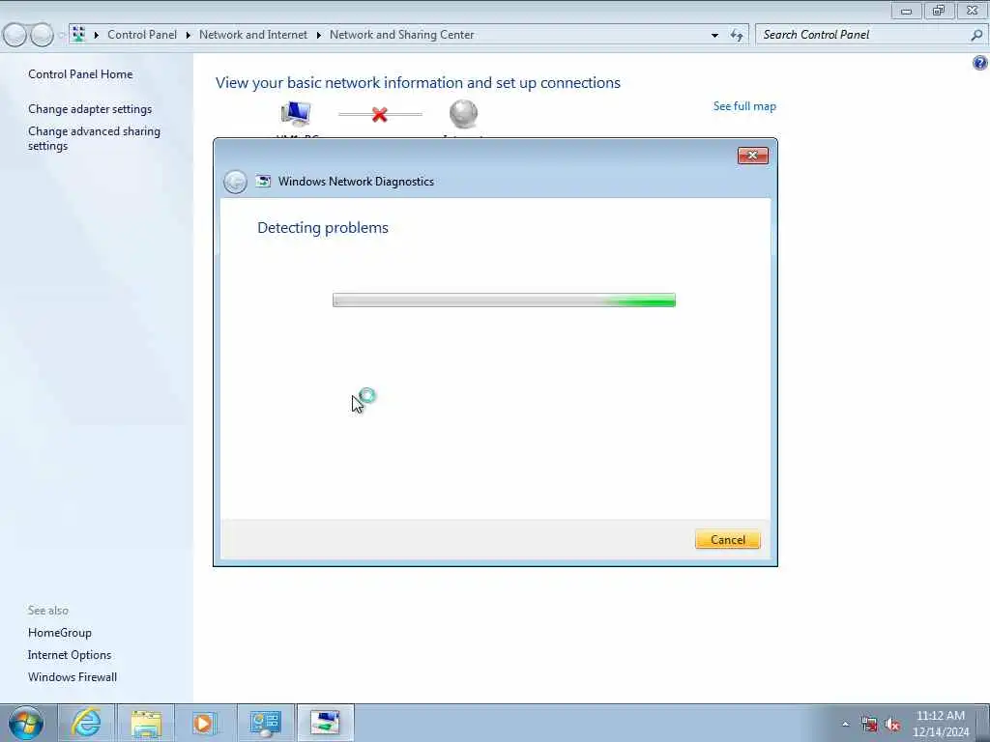990x742 pixels.
Task: Click the Network and Internet breadcrumb
Action: [253, 35]
